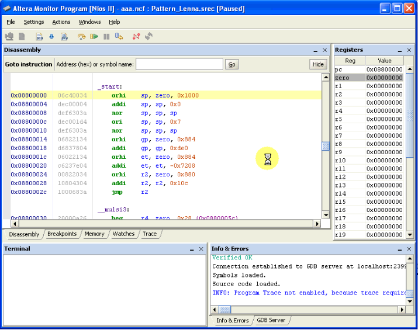Minimize the Disassembly panel
The image size is (418, 330).
tap(315, 50)
